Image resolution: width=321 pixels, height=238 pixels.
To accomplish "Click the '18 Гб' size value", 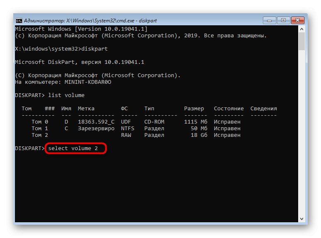I will (x=199, y=135).
